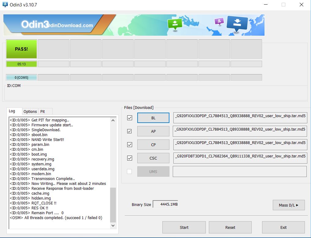Uncheck the AP file checkbox
311x238 pixels.
pos(130,131)
